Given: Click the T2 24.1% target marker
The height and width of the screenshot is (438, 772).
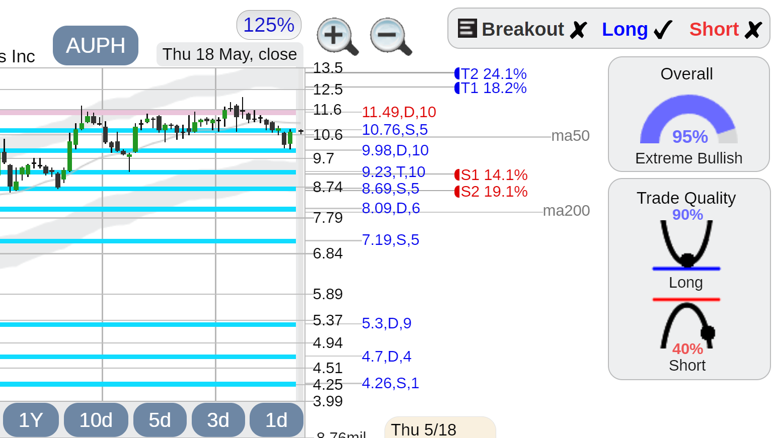Looking at the screenshot, I should point(491,73).
